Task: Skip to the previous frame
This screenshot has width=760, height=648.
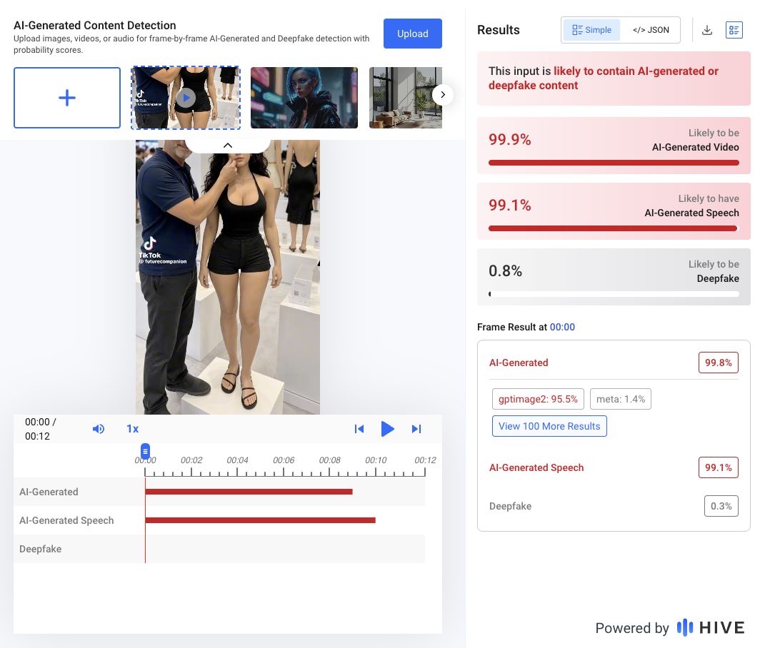Action: click(x=359, y=429)
